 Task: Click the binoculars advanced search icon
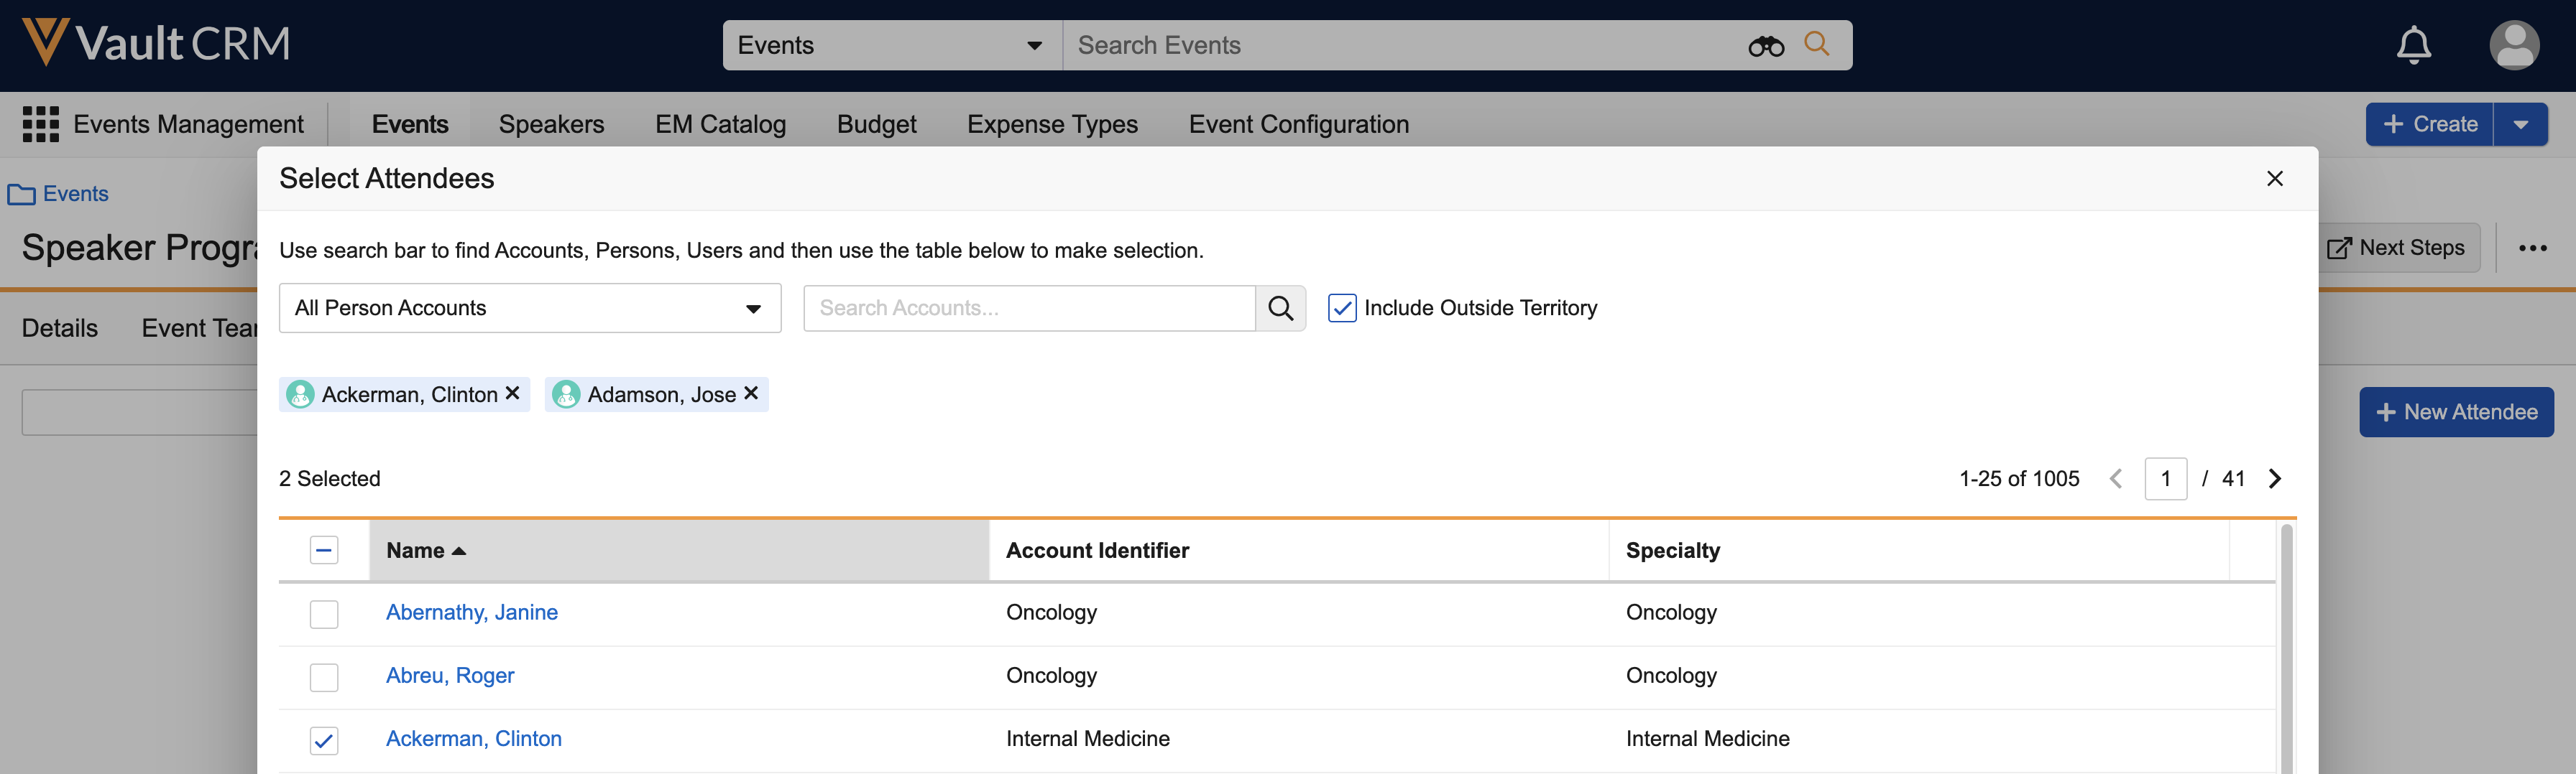1765,46
